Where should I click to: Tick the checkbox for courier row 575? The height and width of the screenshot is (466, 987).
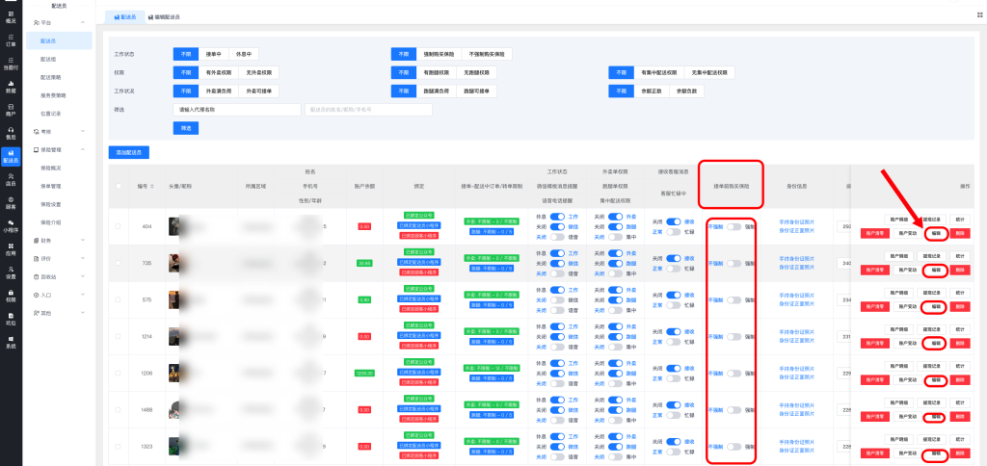point(119,300)
